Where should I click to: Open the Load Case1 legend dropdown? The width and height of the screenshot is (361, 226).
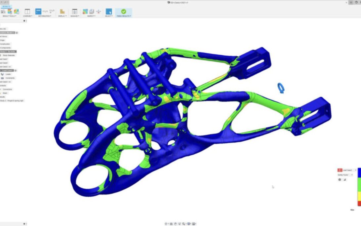[x=356, y=170]
